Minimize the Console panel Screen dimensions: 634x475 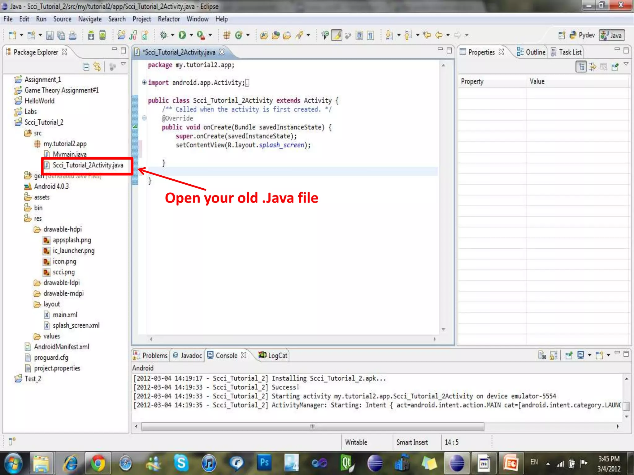617,353
